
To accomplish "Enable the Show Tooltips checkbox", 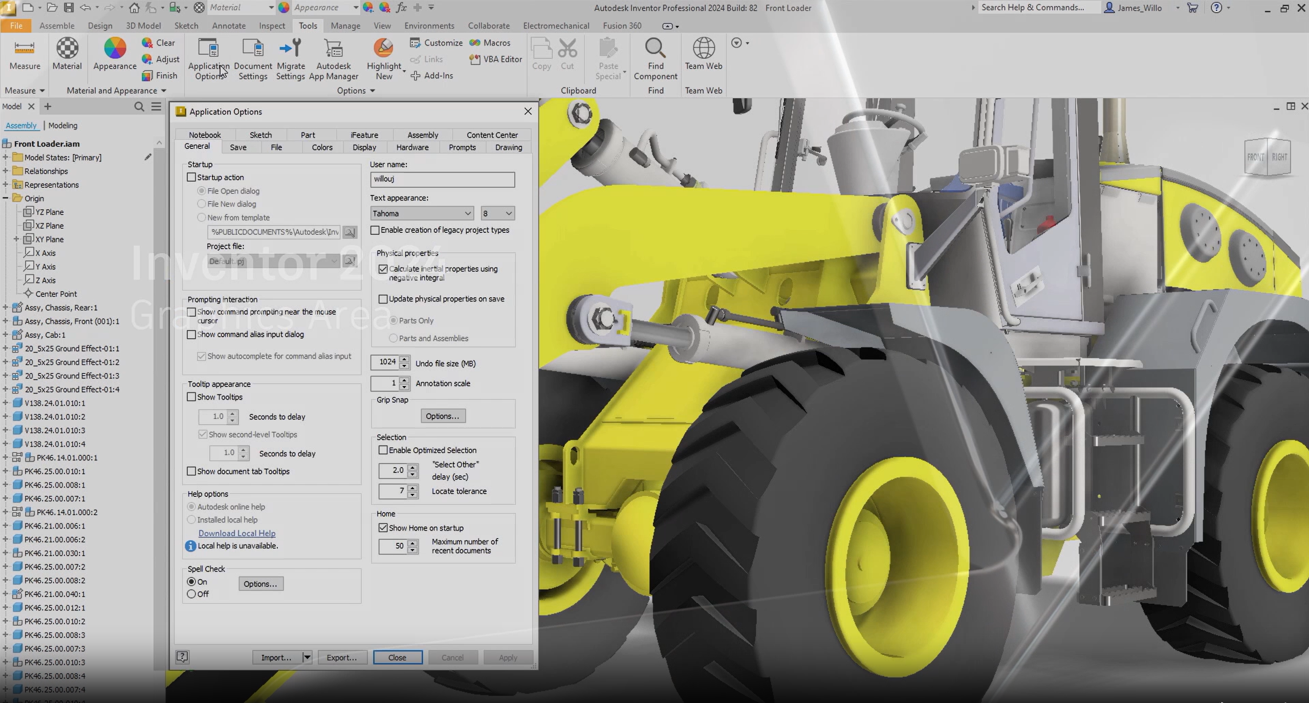I will point(191,397).
